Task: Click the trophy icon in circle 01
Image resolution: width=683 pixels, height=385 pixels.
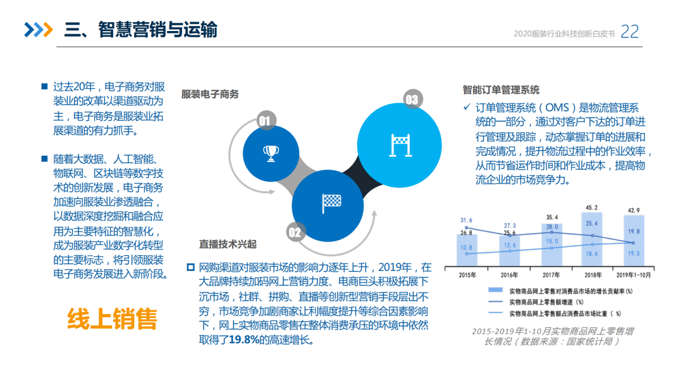Action: click(271, 153)
